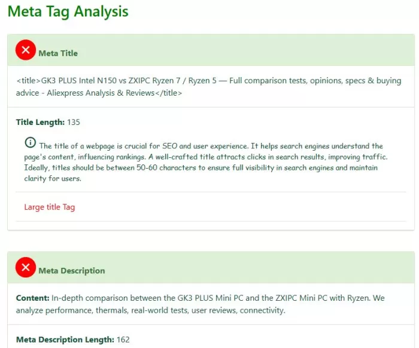Click the title SEO explanation paragraph
The height and width of the screenshot is (348, 419).
[204, 162]
